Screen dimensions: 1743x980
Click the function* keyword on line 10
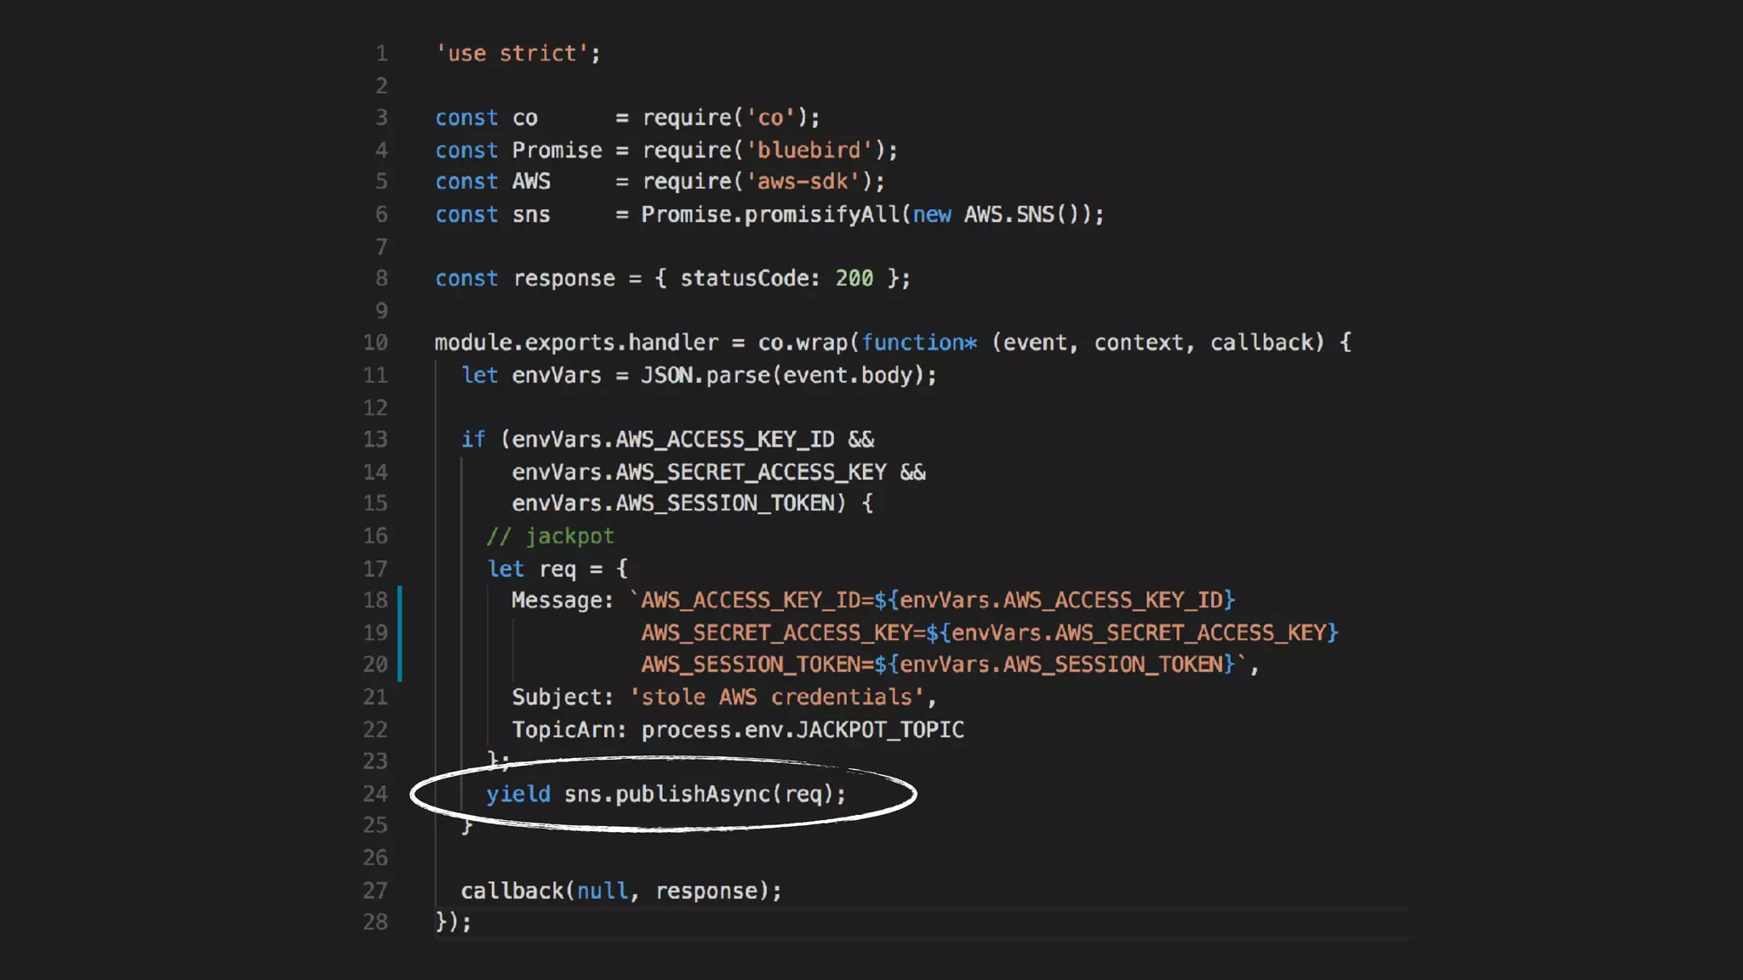[918, 343]
